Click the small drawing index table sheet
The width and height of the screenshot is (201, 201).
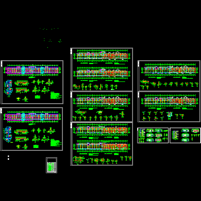(x=52, y=165)
